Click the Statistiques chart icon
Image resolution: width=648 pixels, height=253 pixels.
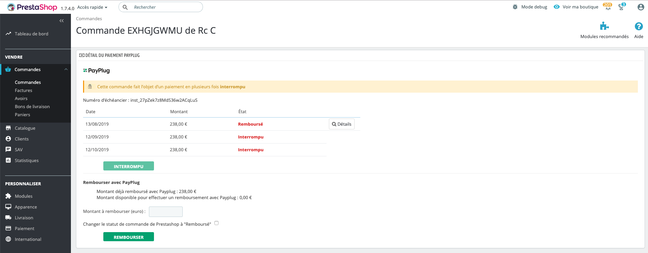tap(8, 160)
